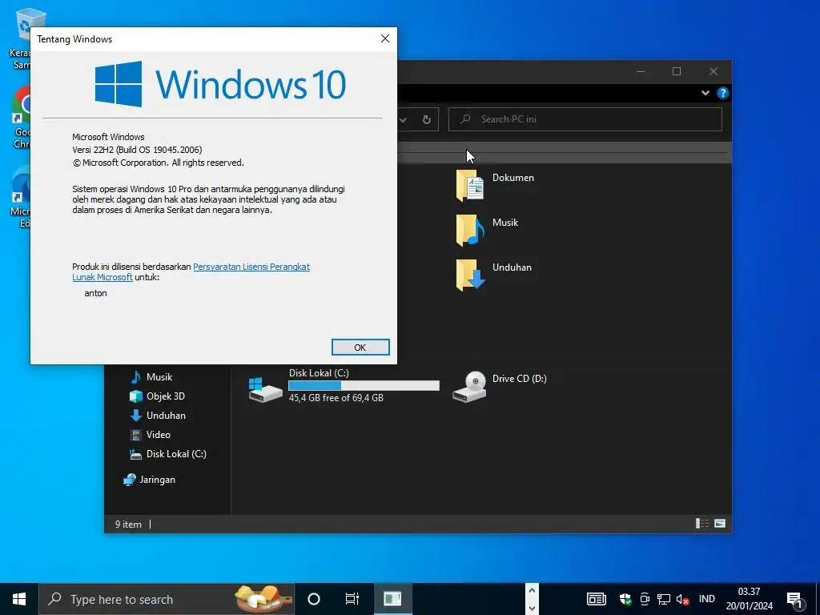Open News and interests tray icon

596,599
